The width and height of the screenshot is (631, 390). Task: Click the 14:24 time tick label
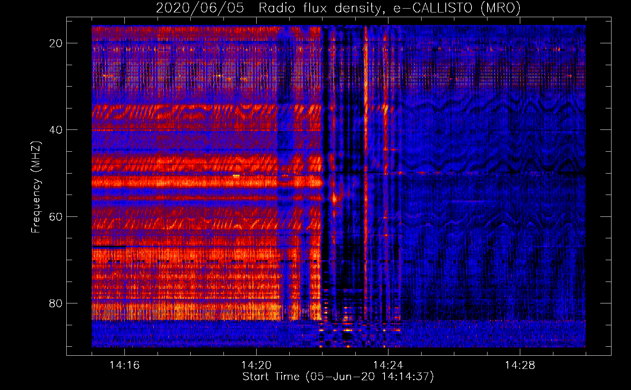pyautogui.click(x=388, y=365)
